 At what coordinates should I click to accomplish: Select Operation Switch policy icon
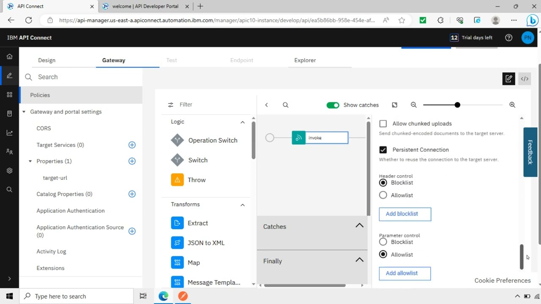point(178,140)
